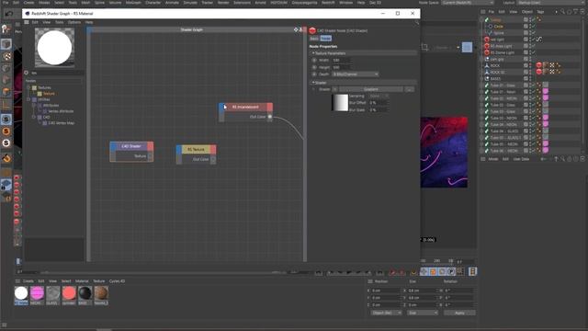Screen dimensions: 588x331
Task: Toggle the visibility dots on the ROCK object
Action: click(x=530, y=65)
